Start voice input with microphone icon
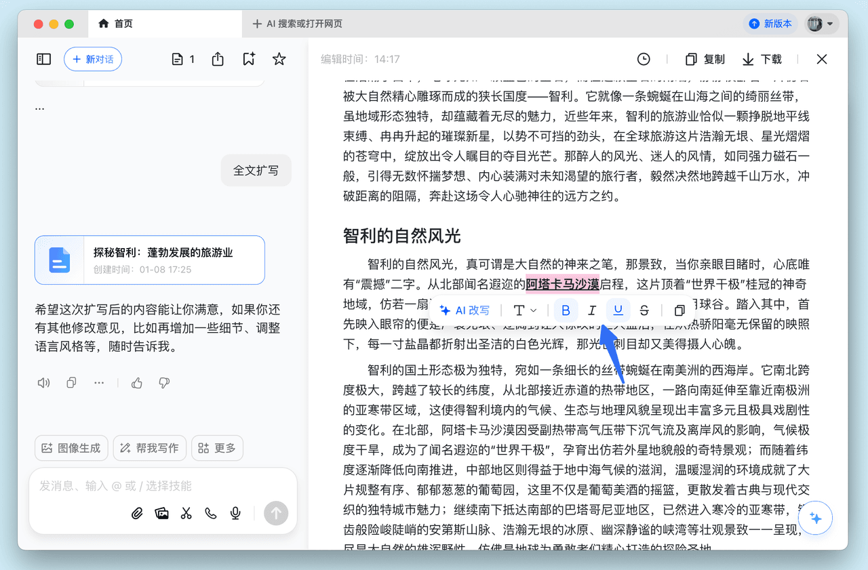868x570 pixels. point(235,513)
